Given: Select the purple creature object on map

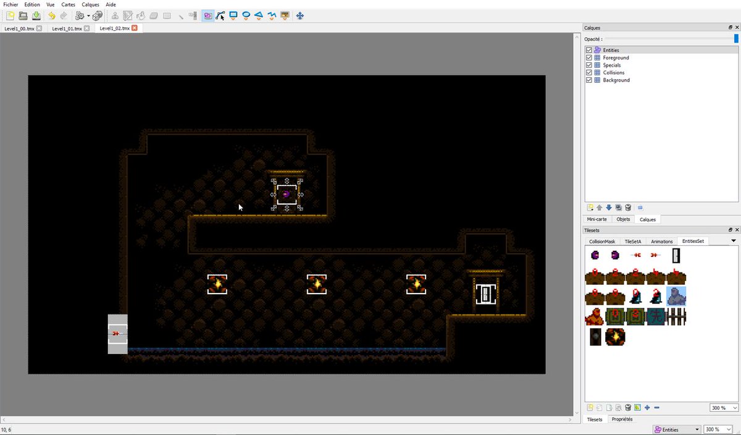Looking at the screenshot, I should click(x=287, y=194).
